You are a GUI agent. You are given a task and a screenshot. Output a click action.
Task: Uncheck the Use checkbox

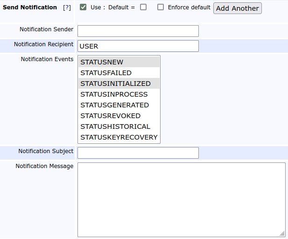click(x=83, y=7)
